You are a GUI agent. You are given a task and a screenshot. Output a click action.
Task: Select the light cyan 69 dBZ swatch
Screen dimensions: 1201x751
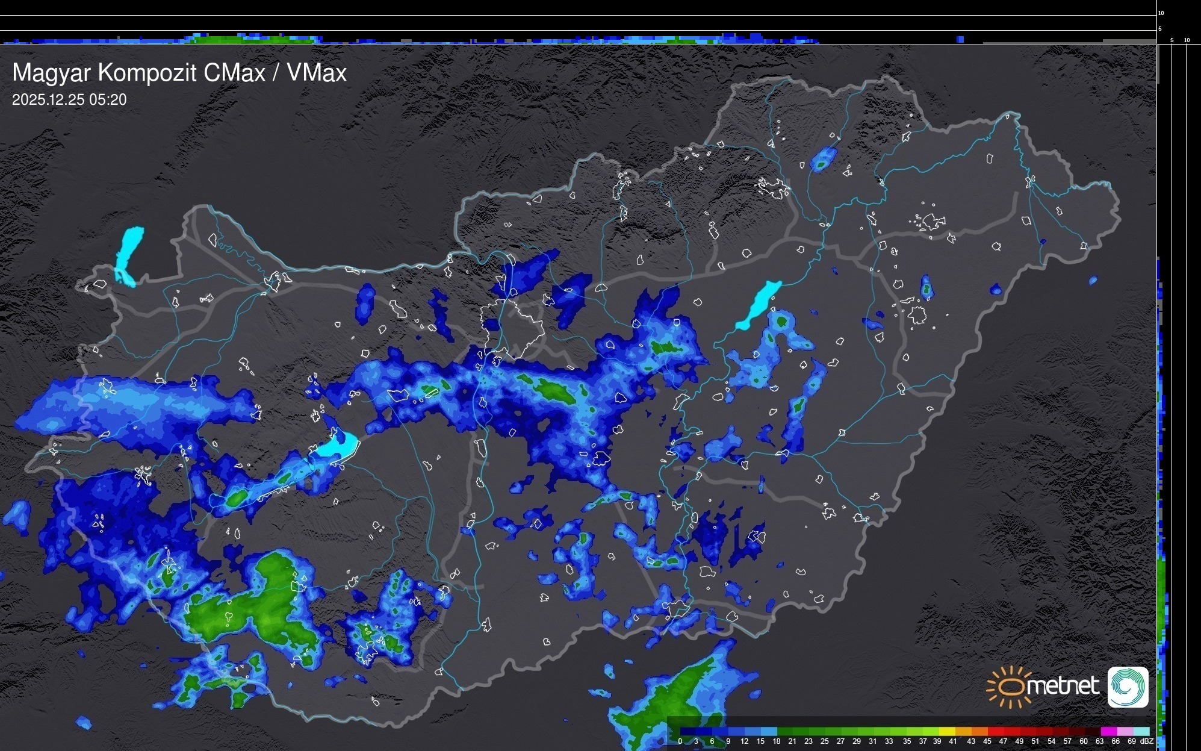[1141, 731]
